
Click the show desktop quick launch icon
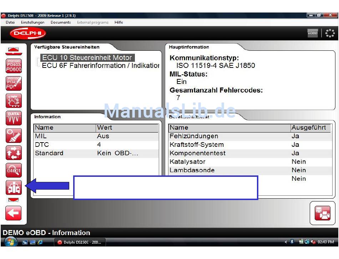coord(32,242)
